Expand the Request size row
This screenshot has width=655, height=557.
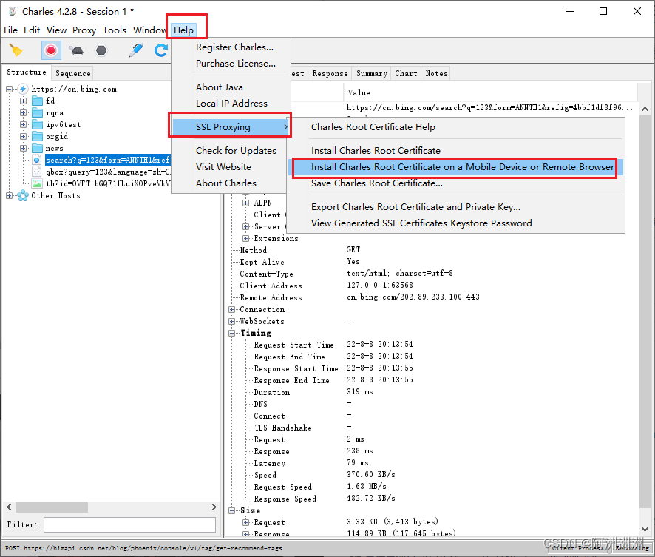pos(245,522)
